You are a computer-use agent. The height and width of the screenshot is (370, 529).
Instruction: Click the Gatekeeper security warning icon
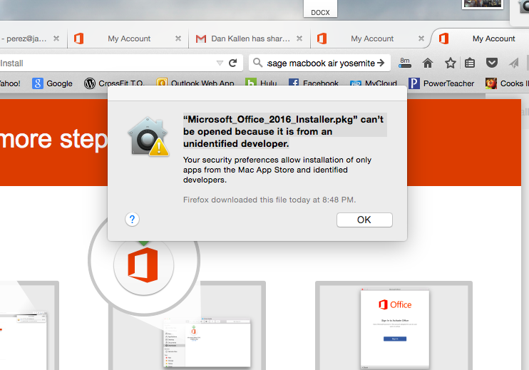(x=148, y=137)
